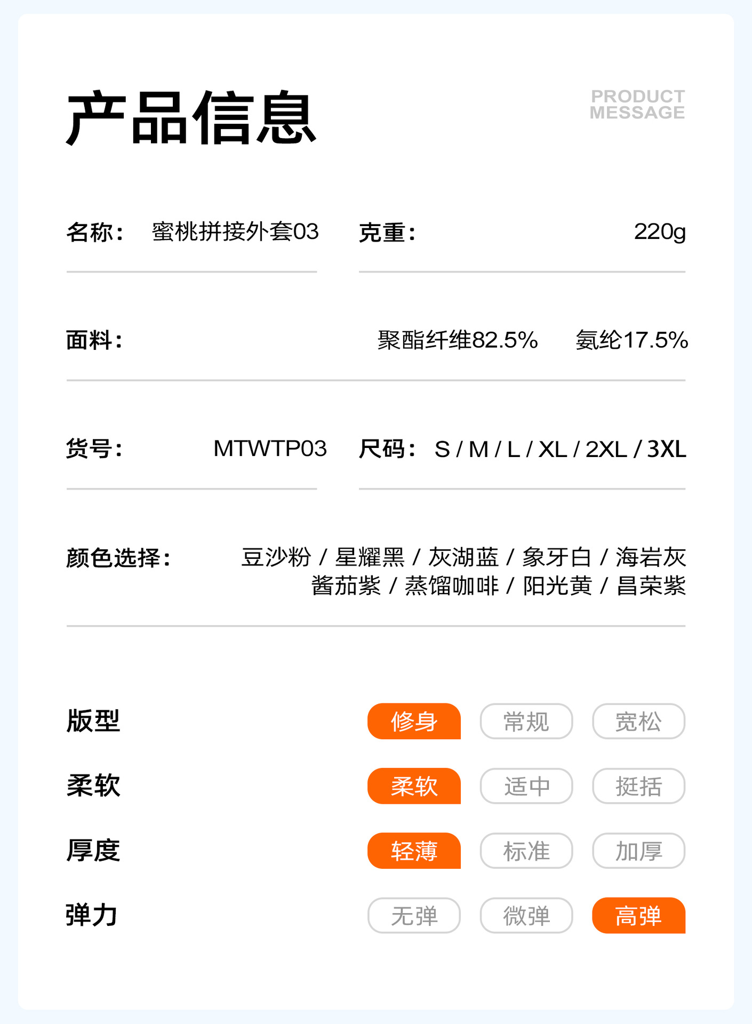Click the 3XL size text
This screenshot has height=1024, width=752.
(x=667, y=450)
